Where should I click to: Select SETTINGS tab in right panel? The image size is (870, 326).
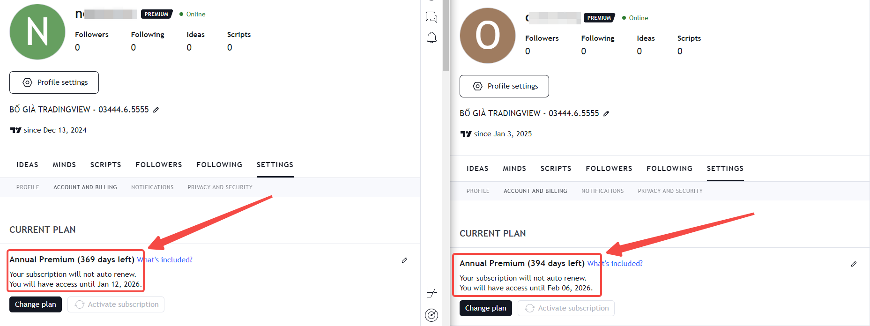[725, 169]
